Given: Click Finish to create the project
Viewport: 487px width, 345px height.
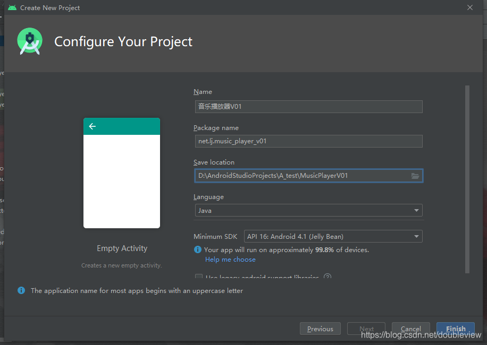Looking at the screenshot, I should [x=456, y=329].
